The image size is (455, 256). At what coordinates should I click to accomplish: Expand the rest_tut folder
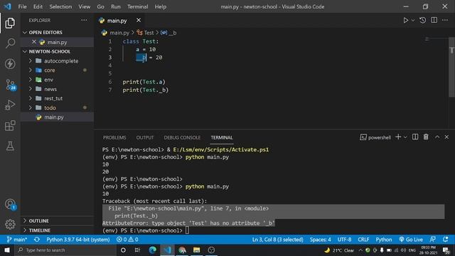click(x=57, y=98)
